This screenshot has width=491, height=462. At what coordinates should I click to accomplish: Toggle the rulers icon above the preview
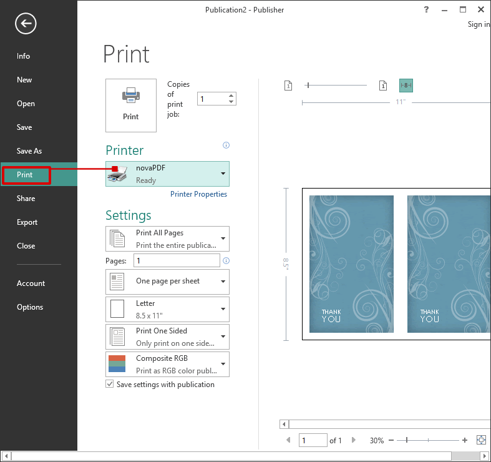coord(406,86)
